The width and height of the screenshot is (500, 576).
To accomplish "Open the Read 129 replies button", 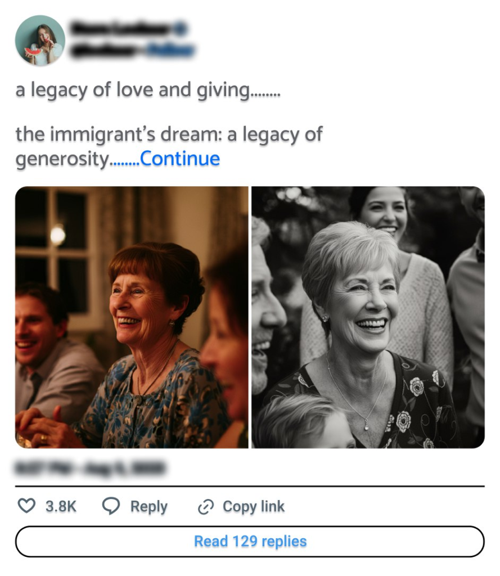I will 250,541.
